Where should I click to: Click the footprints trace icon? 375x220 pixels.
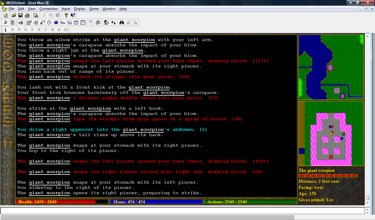click(x=113, y=23)
